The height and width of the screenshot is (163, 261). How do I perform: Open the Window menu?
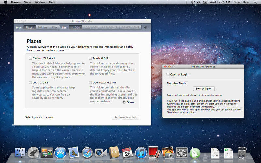(x=39, y=2)
